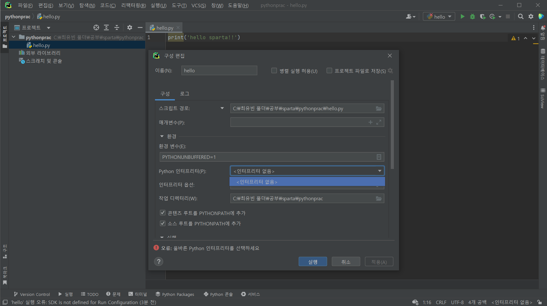The image size is (547, 306).
Task: Select External Libraries tree item
Action: click(x=39, y=53)
